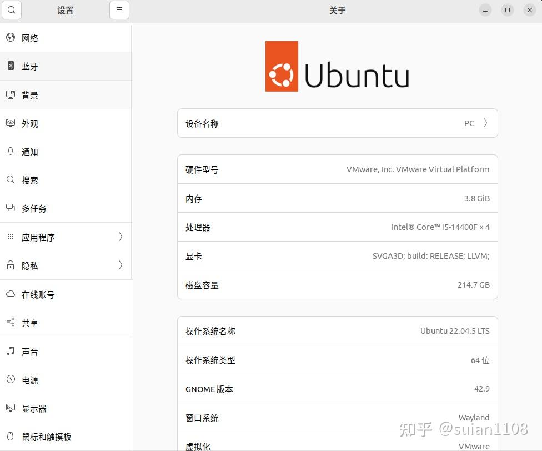Click the background monitor icon
This screenshot has width=542, height=451.
click(x=11, y=94)
